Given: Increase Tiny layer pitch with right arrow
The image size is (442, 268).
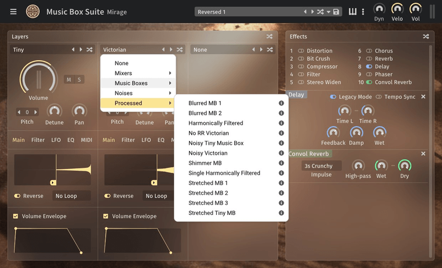Looking at the screenshot, I should click(x=35, y=112).
